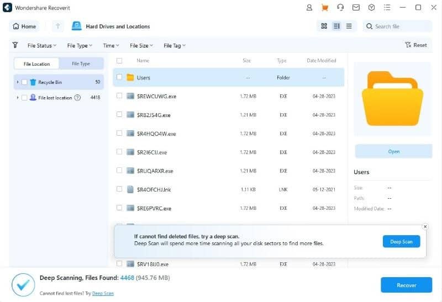This screenshot has width=442, height=302.
Task: Select the $RE6PVRC.exe file name
Action: 154,208
